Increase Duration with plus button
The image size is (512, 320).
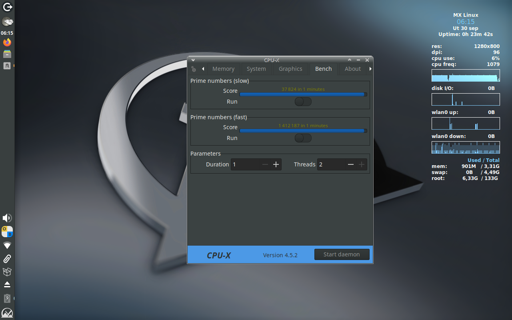click(276, 164)
